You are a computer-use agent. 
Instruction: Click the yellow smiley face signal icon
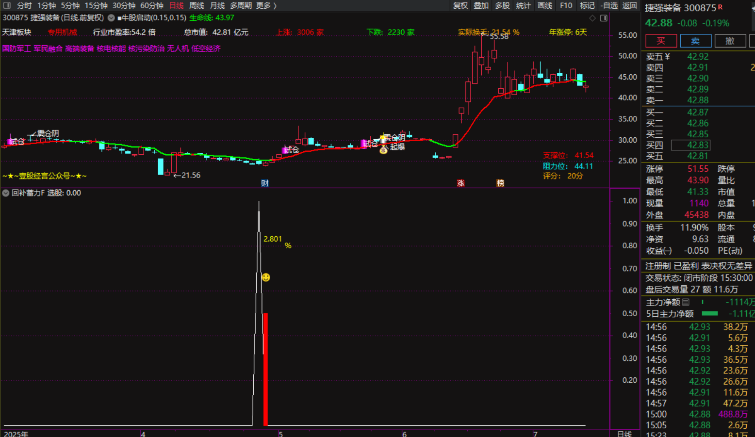(x=266, y=277)
